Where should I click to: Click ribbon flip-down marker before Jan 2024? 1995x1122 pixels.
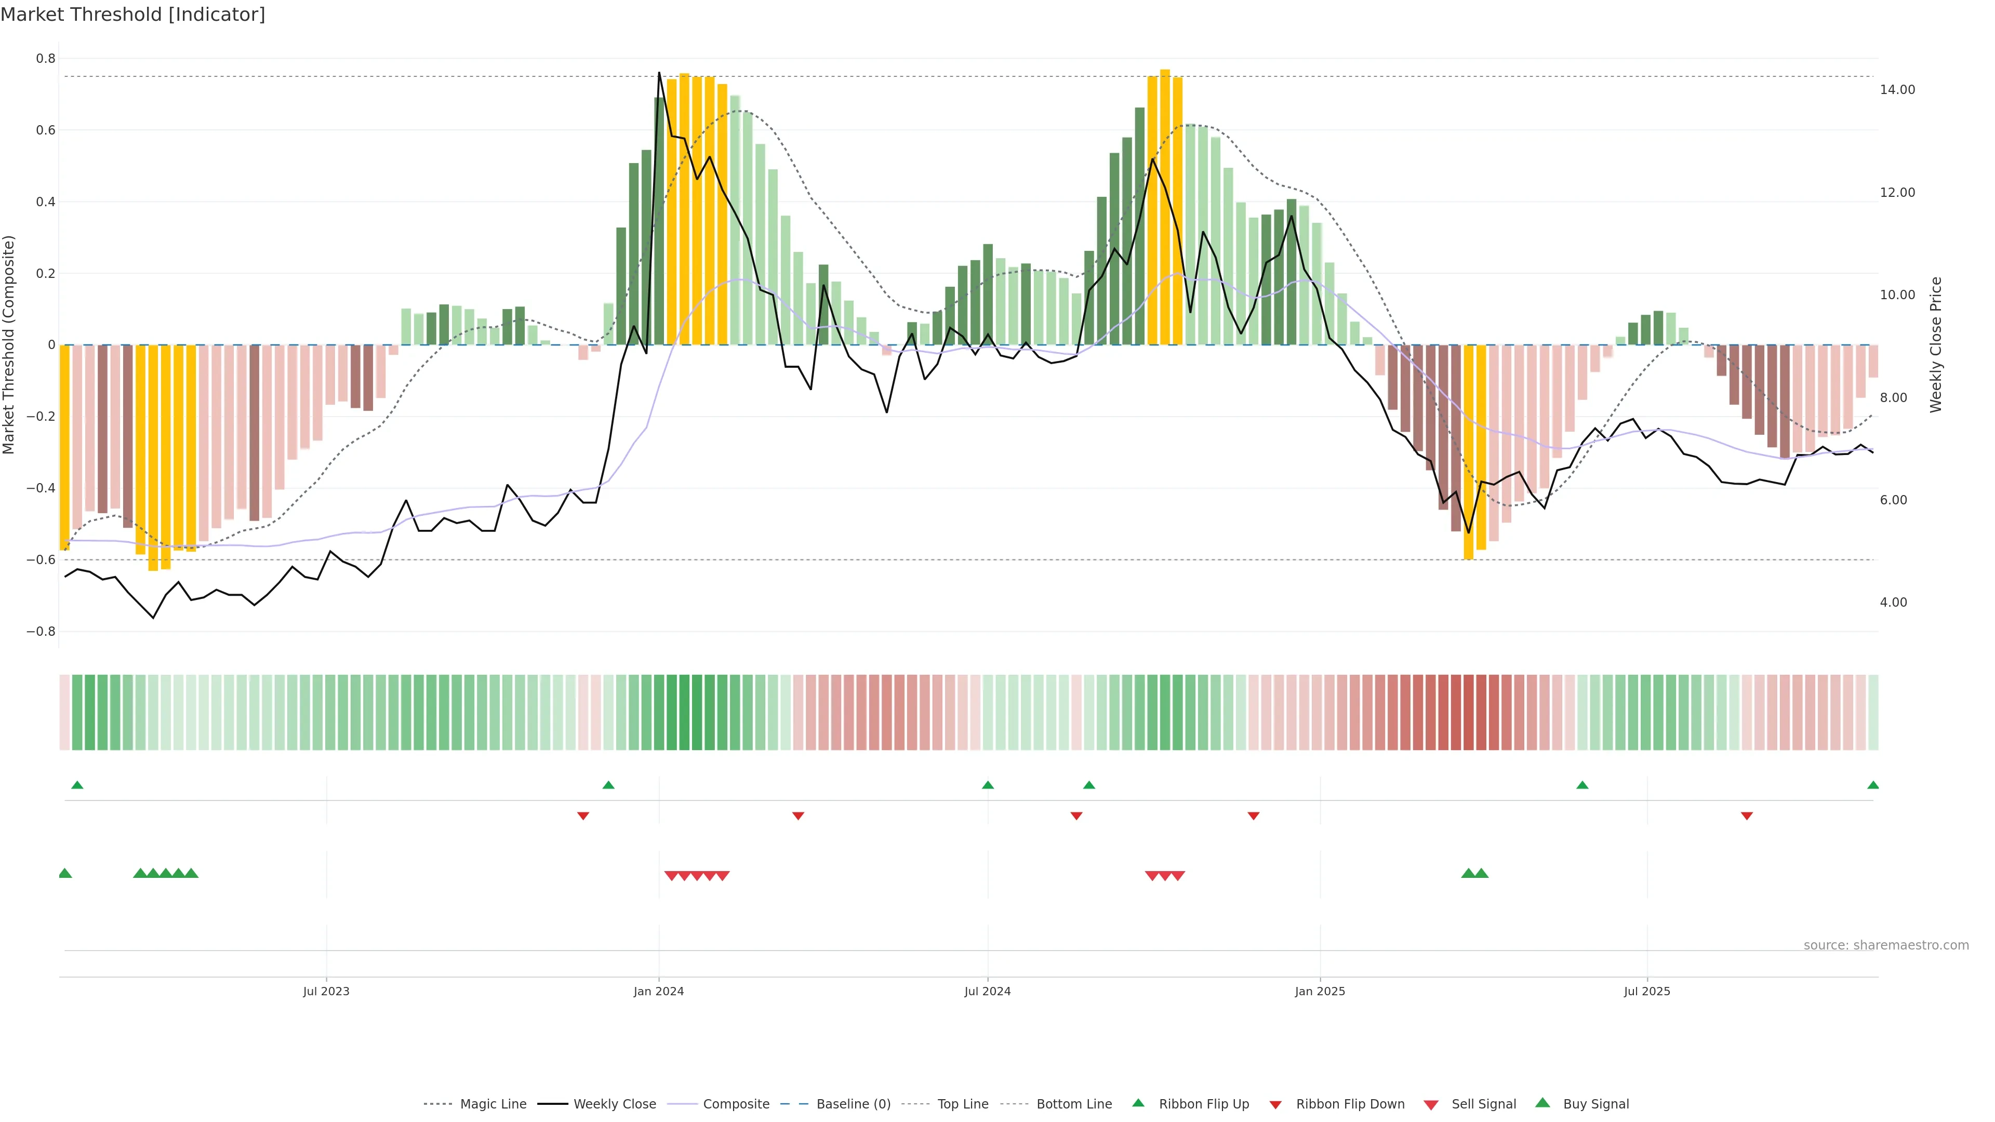click(x=583, y=816)
